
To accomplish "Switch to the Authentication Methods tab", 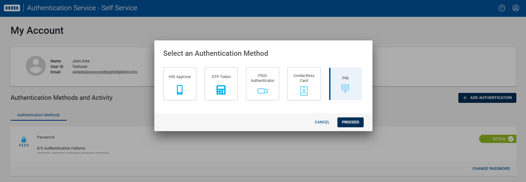I will (x=38, y=115).
